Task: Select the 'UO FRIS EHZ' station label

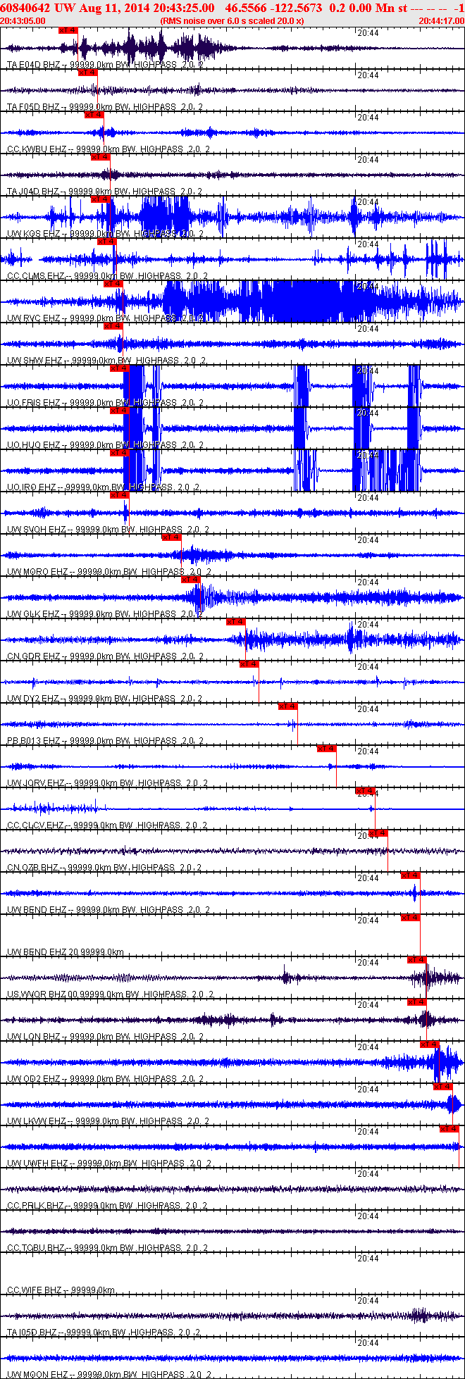Action: coord(34,403)
